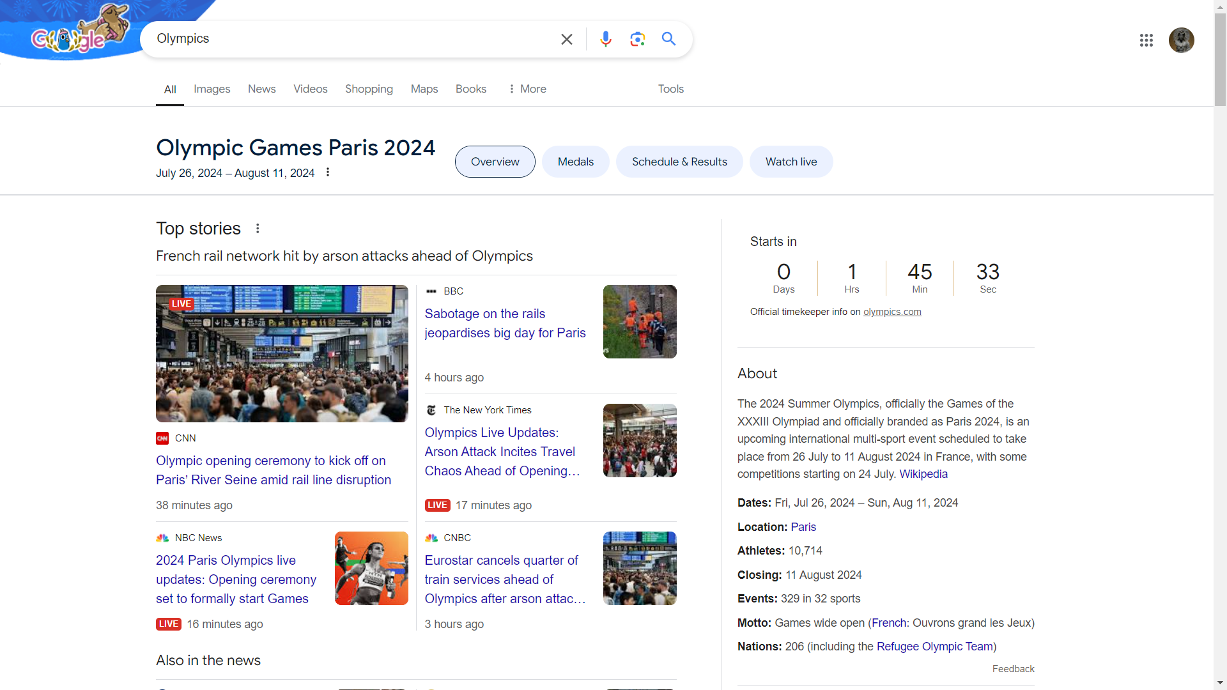Click the Feedback link in the panel

click(1013, 669)
